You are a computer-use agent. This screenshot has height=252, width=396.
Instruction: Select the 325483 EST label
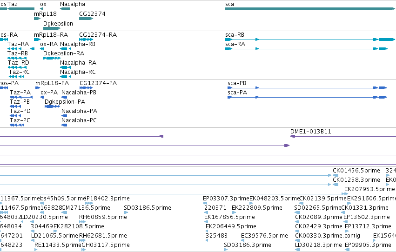(x=216, y=236)
